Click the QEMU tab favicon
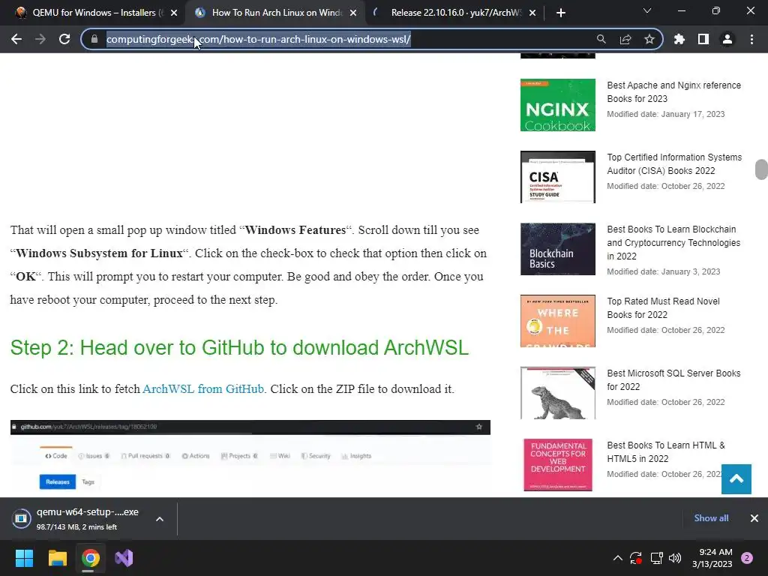 click(x=20, y=13)
